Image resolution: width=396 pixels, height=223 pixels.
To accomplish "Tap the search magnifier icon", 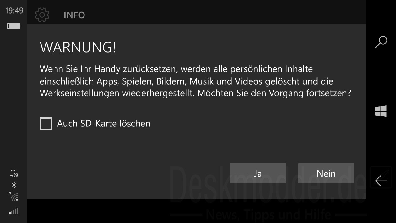I will (381, 42).
